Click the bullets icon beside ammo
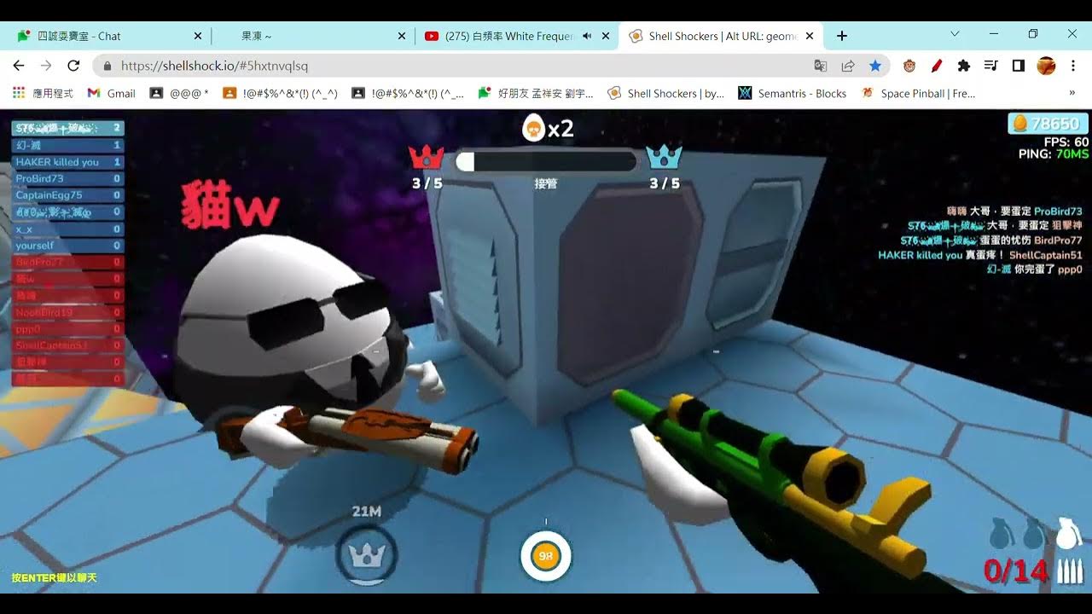1092x614 pixels. 1070,571
